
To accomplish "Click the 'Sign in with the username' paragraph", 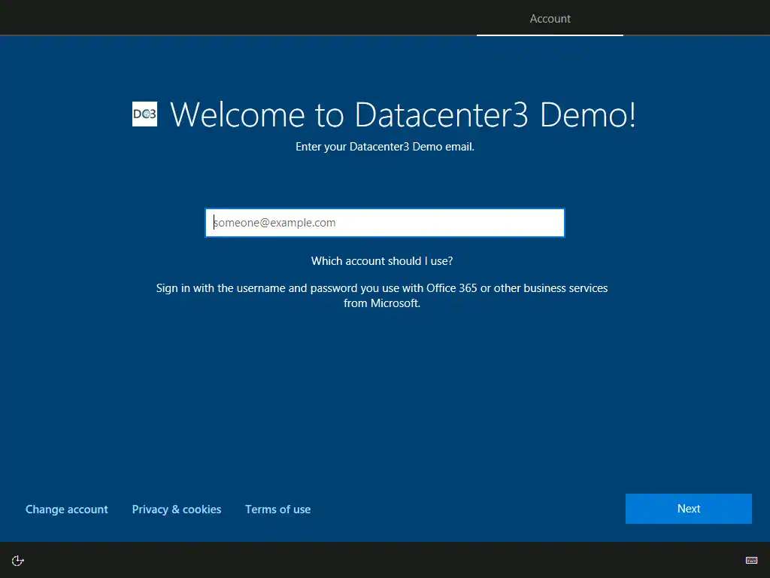I will coord(382,295).
